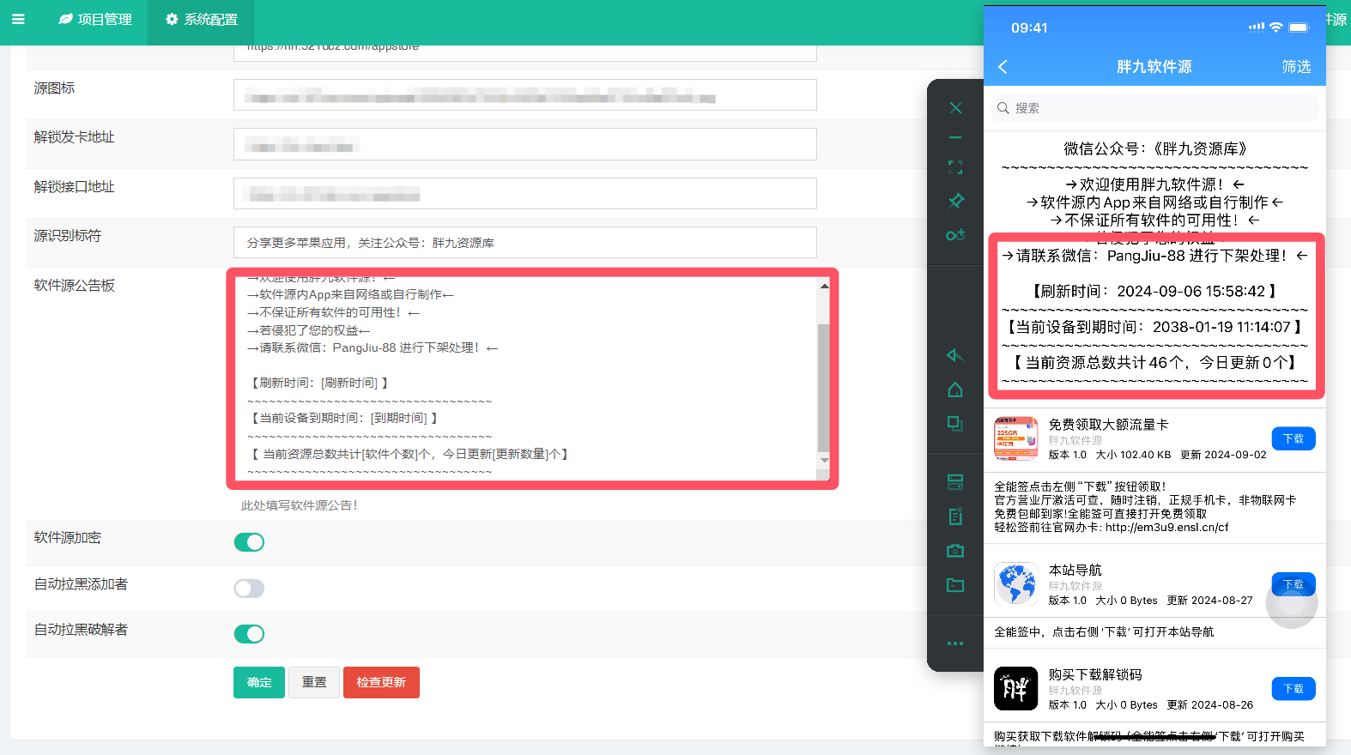Click the infinity-plus icon in emulator toolbar

pyautogui.click(x=955, y=234)
